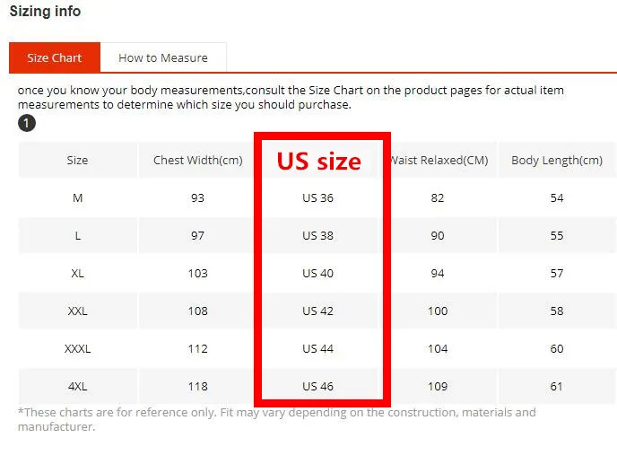Image resolution: width=617 pixels, height=464 pixels.
Task: Click the Waist Relaxed(CM) column header
Action: [439, 161]
